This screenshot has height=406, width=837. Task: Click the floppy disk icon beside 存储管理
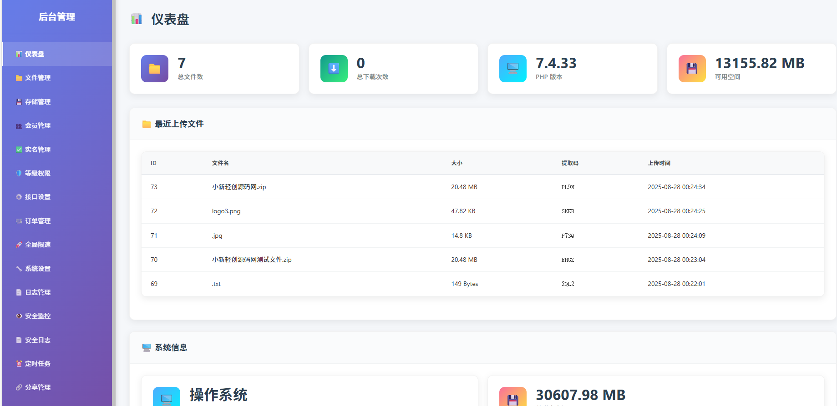(x=19, y=102)
